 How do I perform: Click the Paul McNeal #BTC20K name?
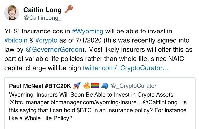click(x=40, y=86)
